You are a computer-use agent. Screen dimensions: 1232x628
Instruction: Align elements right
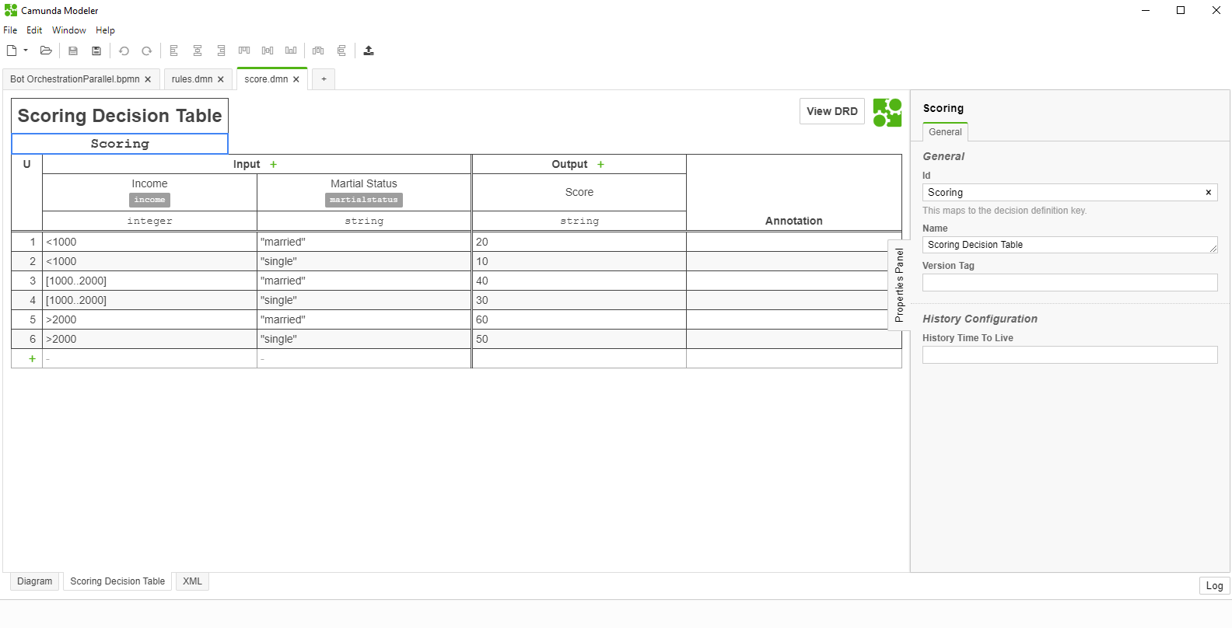[x=221, y=51]
